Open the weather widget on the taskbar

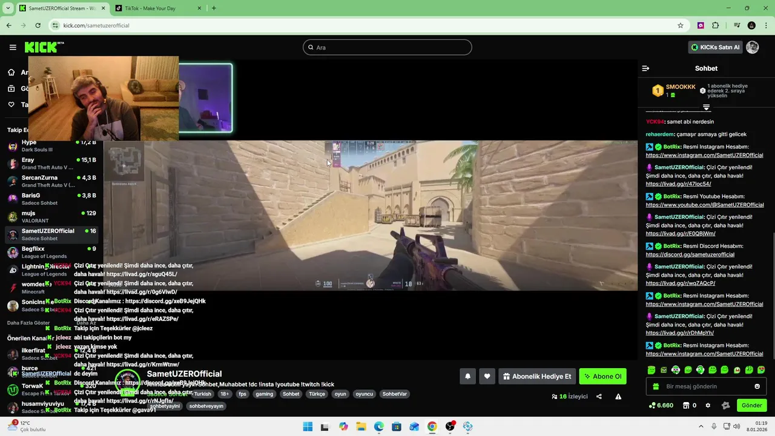[27, 426]
